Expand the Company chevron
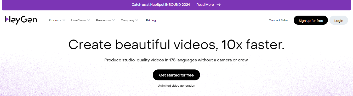353x96 pixels. coord(137,20)
